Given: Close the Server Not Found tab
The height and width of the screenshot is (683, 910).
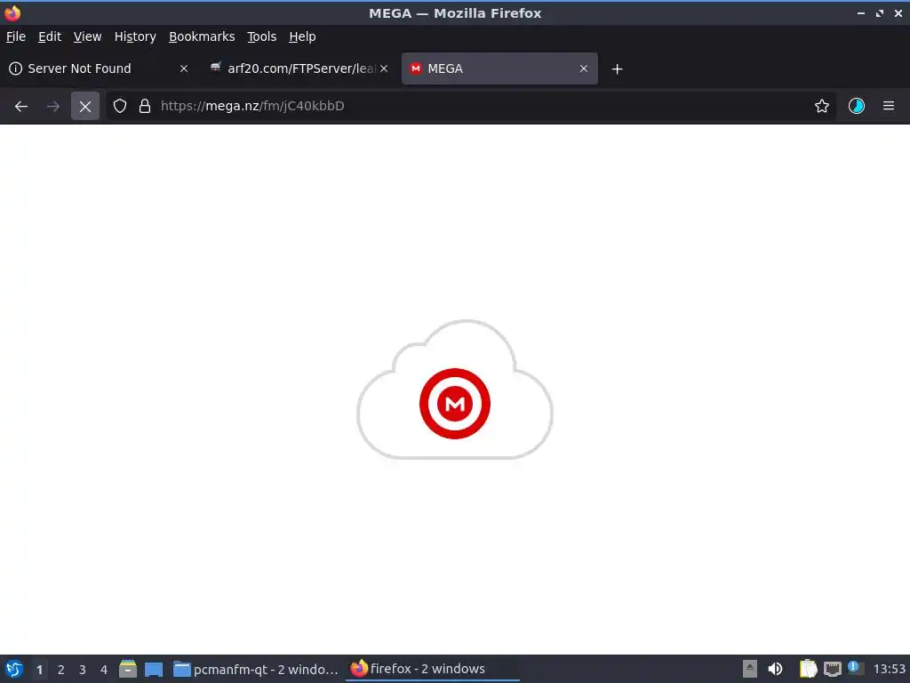Looking at the screenshot, I should click(x=184, y=68).
